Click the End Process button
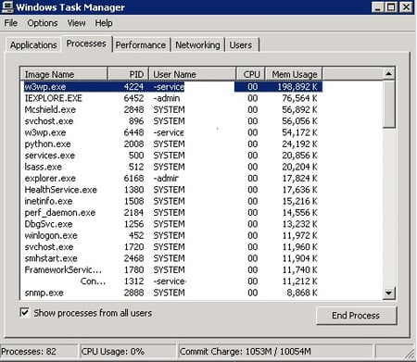Image resolution: width=417 pixels, height=362 pixels. (356, 316)
